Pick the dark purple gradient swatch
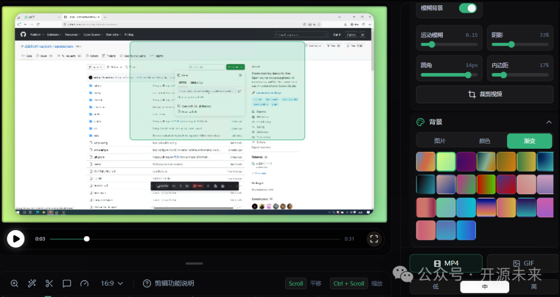The width and height of the screenshot is (560, 297). tap(466, 161)
